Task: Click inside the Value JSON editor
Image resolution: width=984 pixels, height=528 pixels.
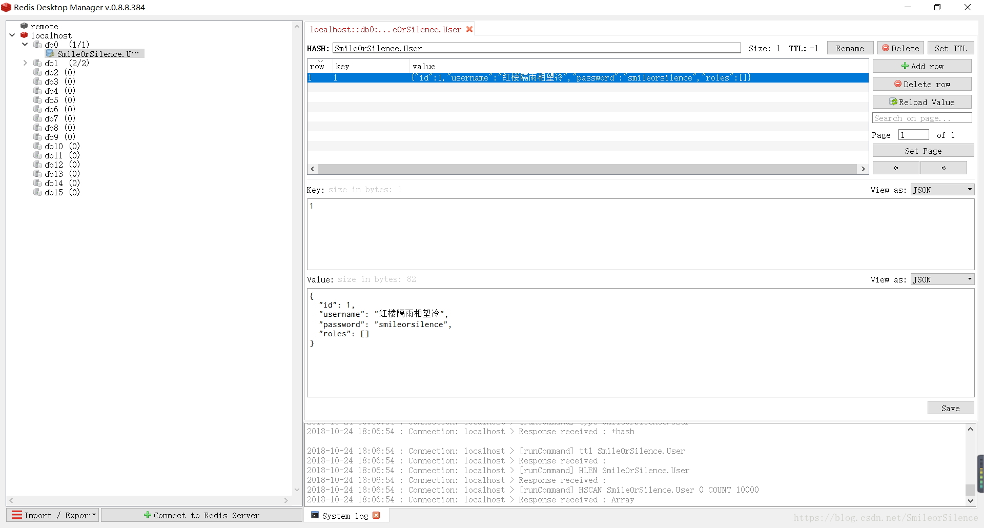Action: point(641,342)
